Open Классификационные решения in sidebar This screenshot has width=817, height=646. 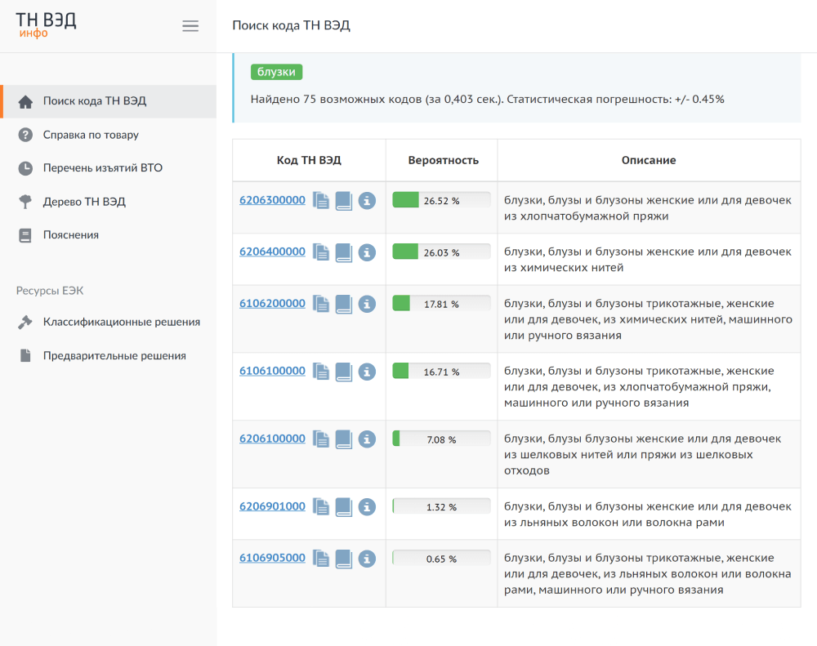pos(121,322)
